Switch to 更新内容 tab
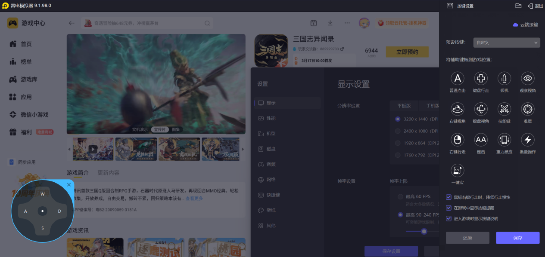Screen dimensions: 545x257 pos(109,173)
